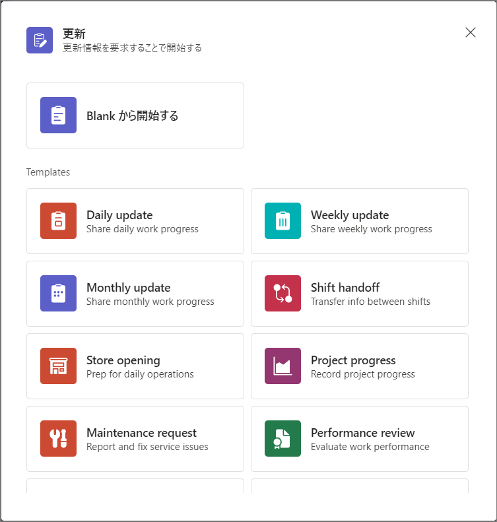
Task: Start from the Blank から開始する card
Action: (x=135, y=115)
